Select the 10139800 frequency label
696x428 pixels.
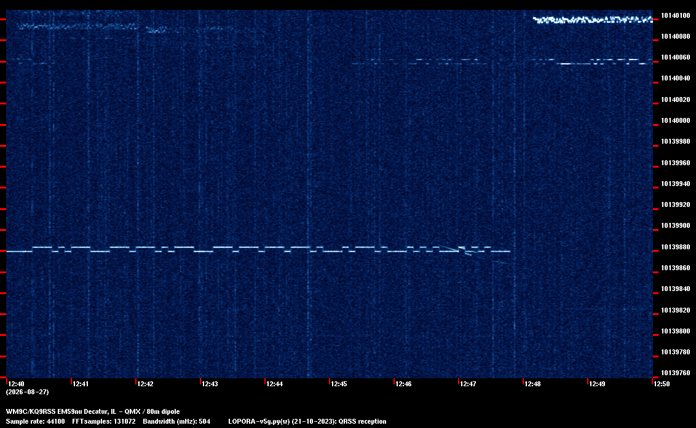click(x=676, y=331)
